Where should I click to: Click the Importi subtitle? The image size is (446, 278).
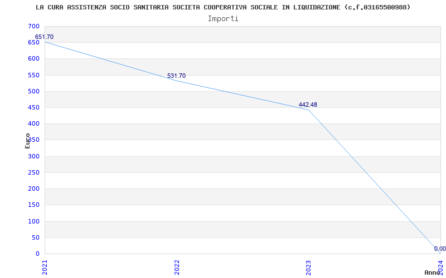click(223, 19)
